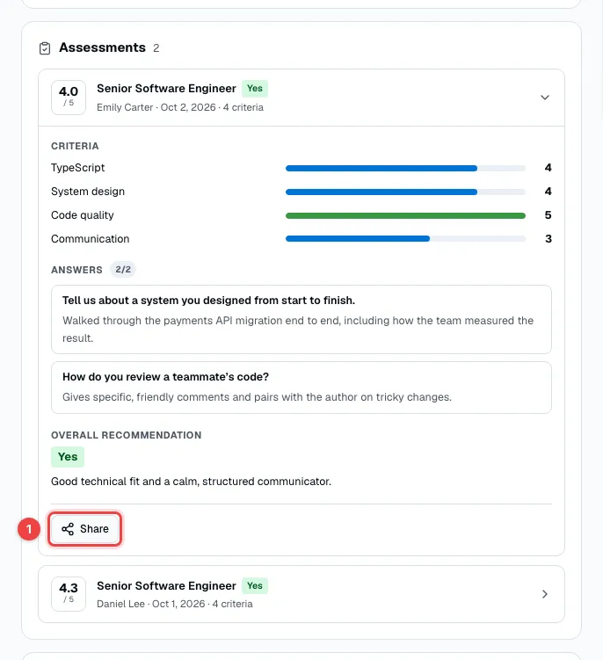Click the 4.0 / 5 score badge
The height and width of the screenshot is (660, 603).
click(x=69, y=98)
